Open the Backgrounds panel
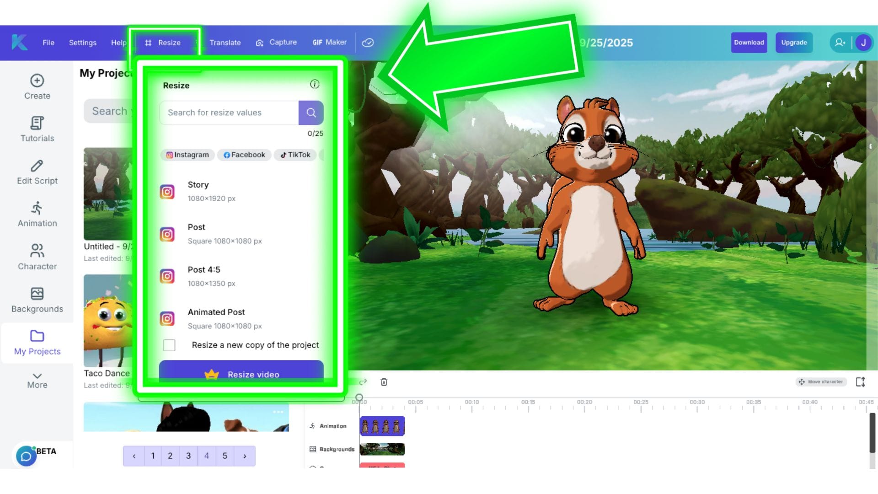878x494 pixels. [37, 300]
